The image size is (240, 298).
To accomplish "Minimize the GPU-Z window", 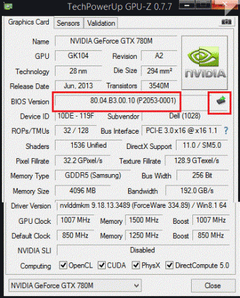I will 187,5.
